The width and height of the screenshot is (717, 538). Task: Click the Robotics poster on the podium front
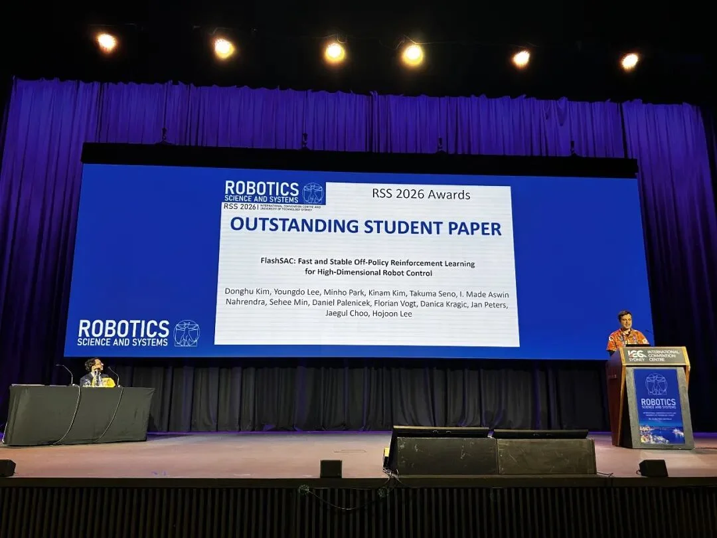pyautogui.click(x=658, y=406)
